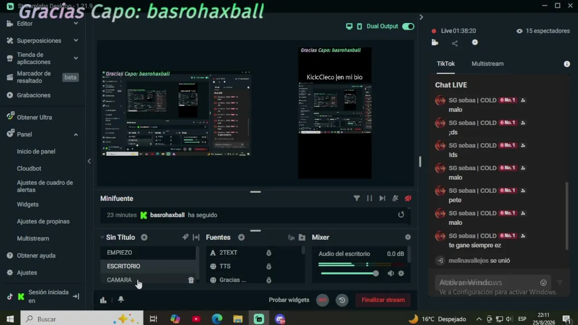The width and height of the screenshot is (578, 325).
Task: Select the horizontal display icon
Action: (349, 26)
